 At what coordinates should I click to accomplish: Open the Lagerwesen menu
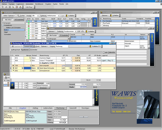click(20, 4)
